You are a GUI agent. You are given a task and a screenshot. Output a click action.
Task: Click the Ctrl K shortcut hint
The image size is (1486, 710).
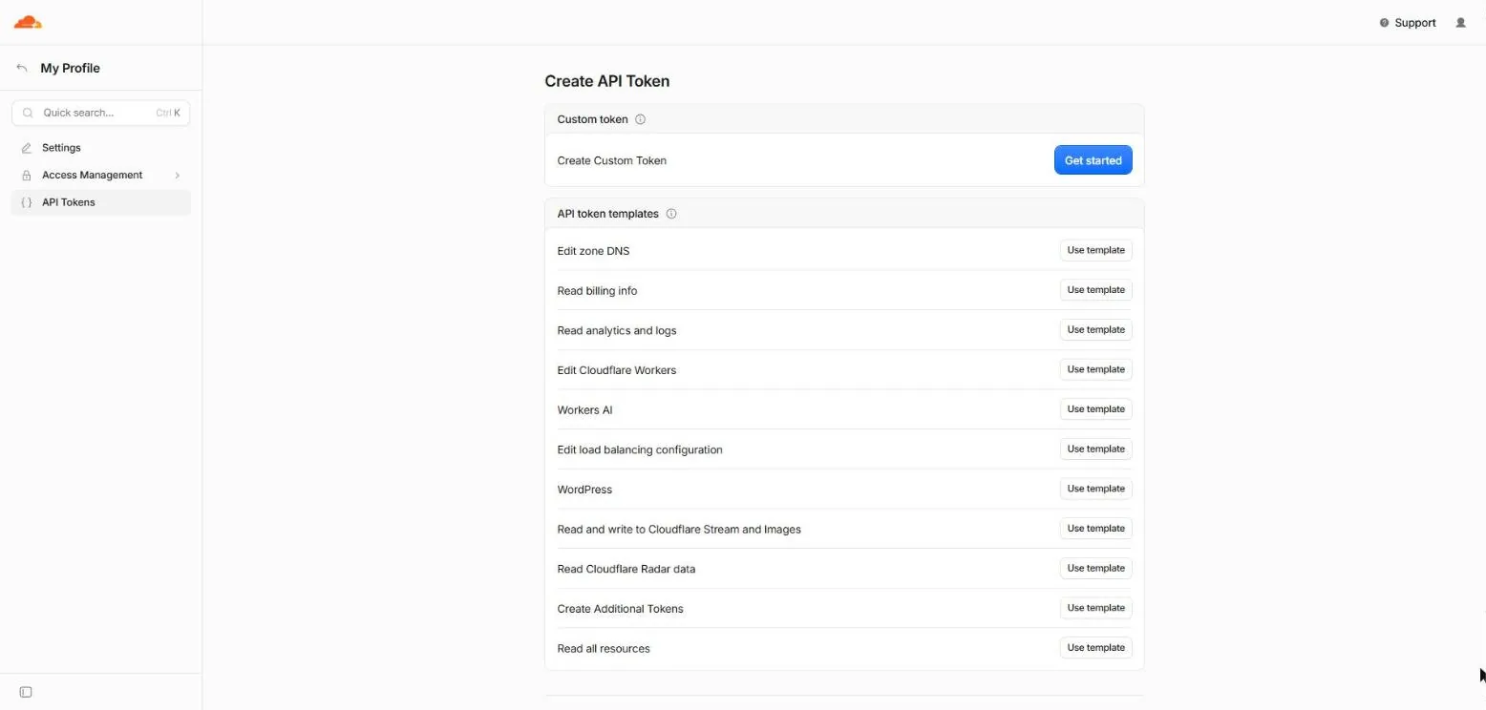168,113
